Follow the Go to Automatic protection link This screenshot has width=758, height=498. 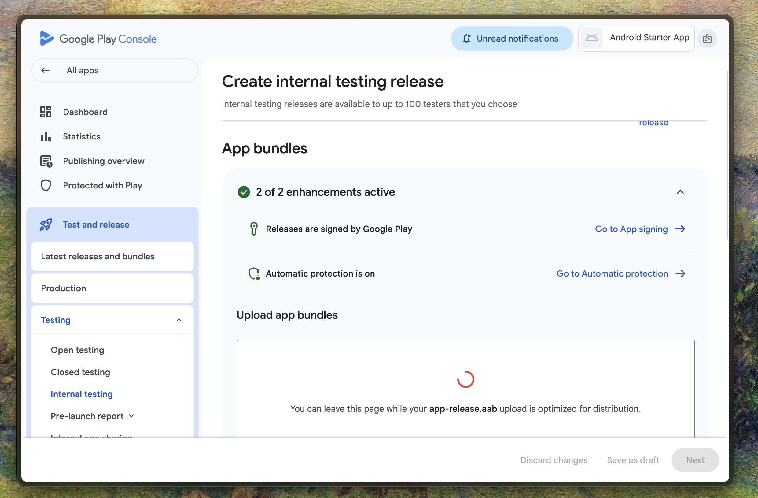pos(612,273)
